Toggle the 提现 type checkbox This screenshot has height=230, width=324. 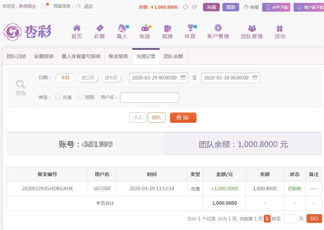(80, 97)
